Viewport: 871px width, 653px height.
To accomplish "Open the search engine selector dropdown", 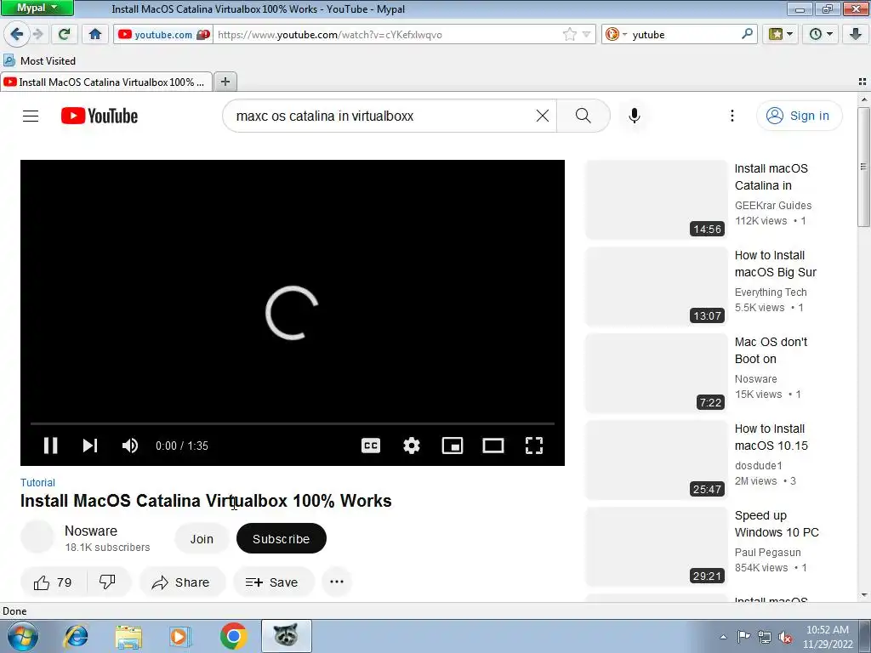I will coord(616,34).
